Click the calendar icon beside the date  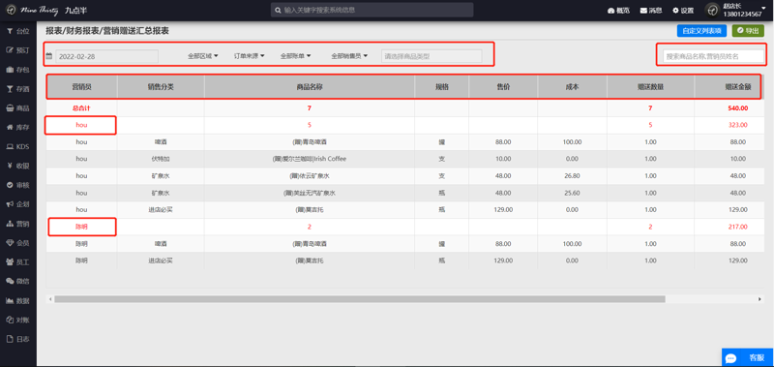click(x=49, y=56)
